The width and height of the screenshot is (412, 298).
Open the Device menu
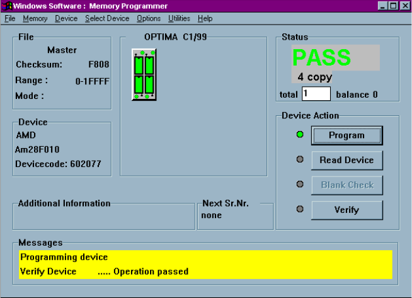pos(66,18)
